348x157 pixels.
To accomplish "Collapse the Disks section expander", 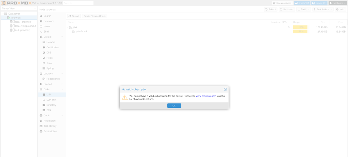I will pyautogui.click(x=62, y=89).
